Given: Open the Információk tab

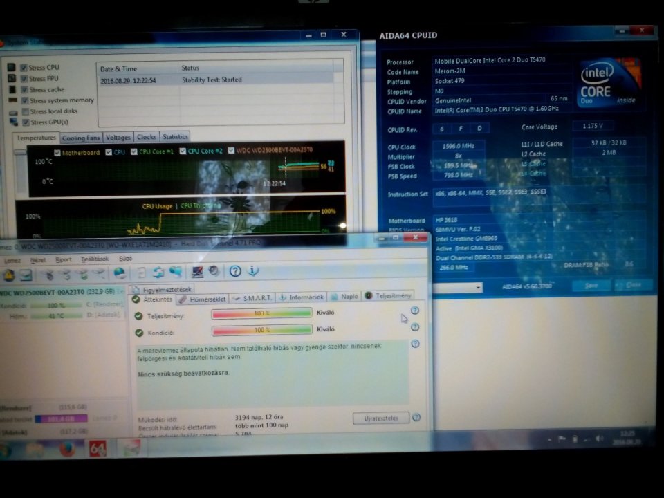Looking at the screenshot, I should [x=302, y=297].
